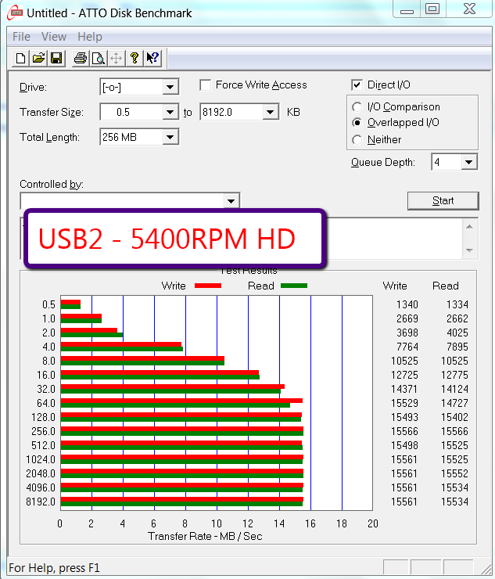Screen dimensions: 495x579
Task: Click the Save floppy disk icon
Action: point(56,59)
